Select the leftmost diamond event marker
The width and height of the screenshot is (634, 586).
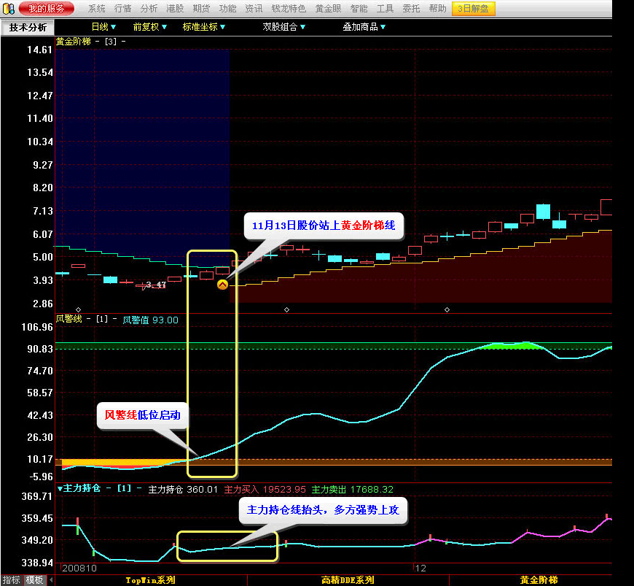click(79, 310)
